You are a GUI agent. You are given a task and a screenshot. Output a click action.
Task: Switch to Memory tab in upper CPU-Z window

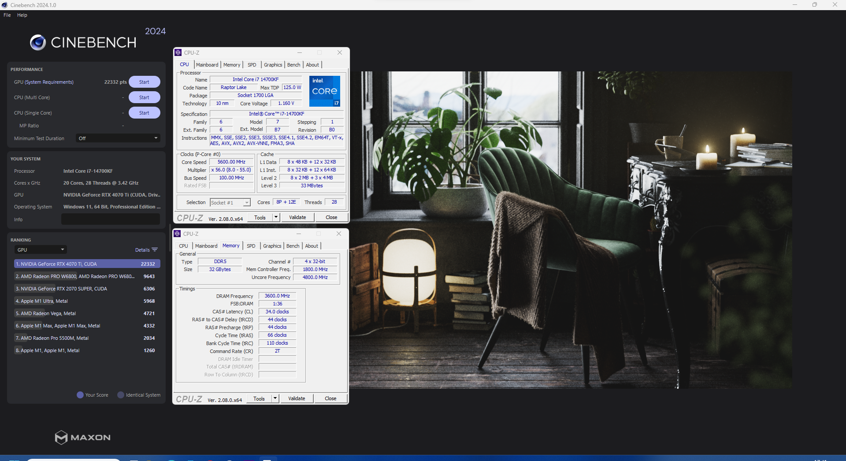coord(232,65)
